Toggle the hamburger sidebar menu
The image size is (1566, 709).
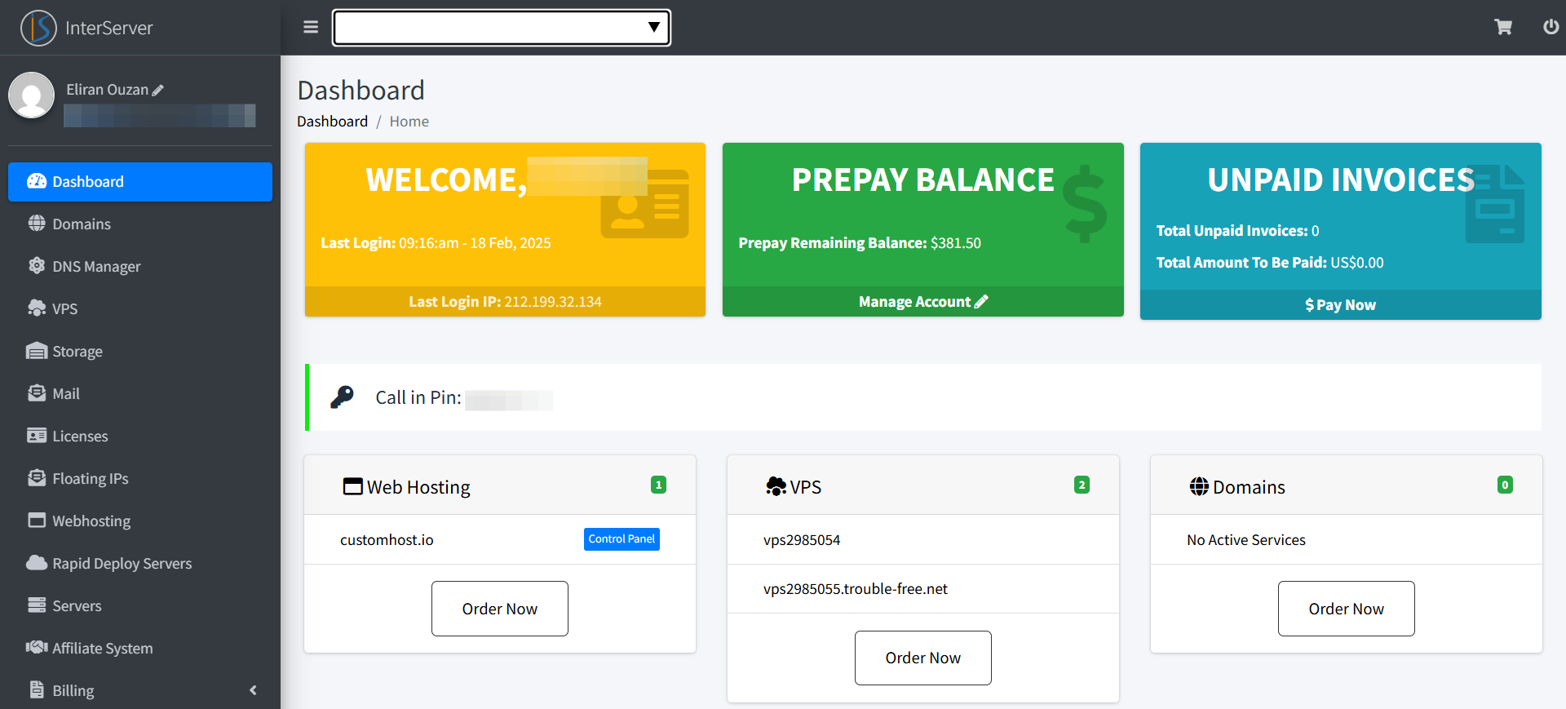tap(311, 27)
